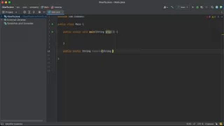The width and height of the screenshot is (224, 126).
Task: Click the blue round icon in top toolbar
Action: 217,7
